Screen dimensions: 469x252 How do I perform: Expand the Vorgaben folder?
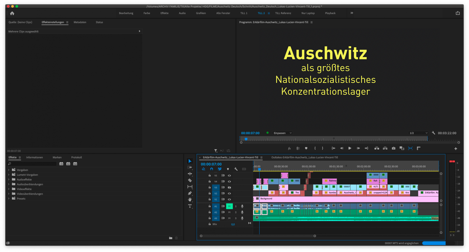click(x=9, y=170)
